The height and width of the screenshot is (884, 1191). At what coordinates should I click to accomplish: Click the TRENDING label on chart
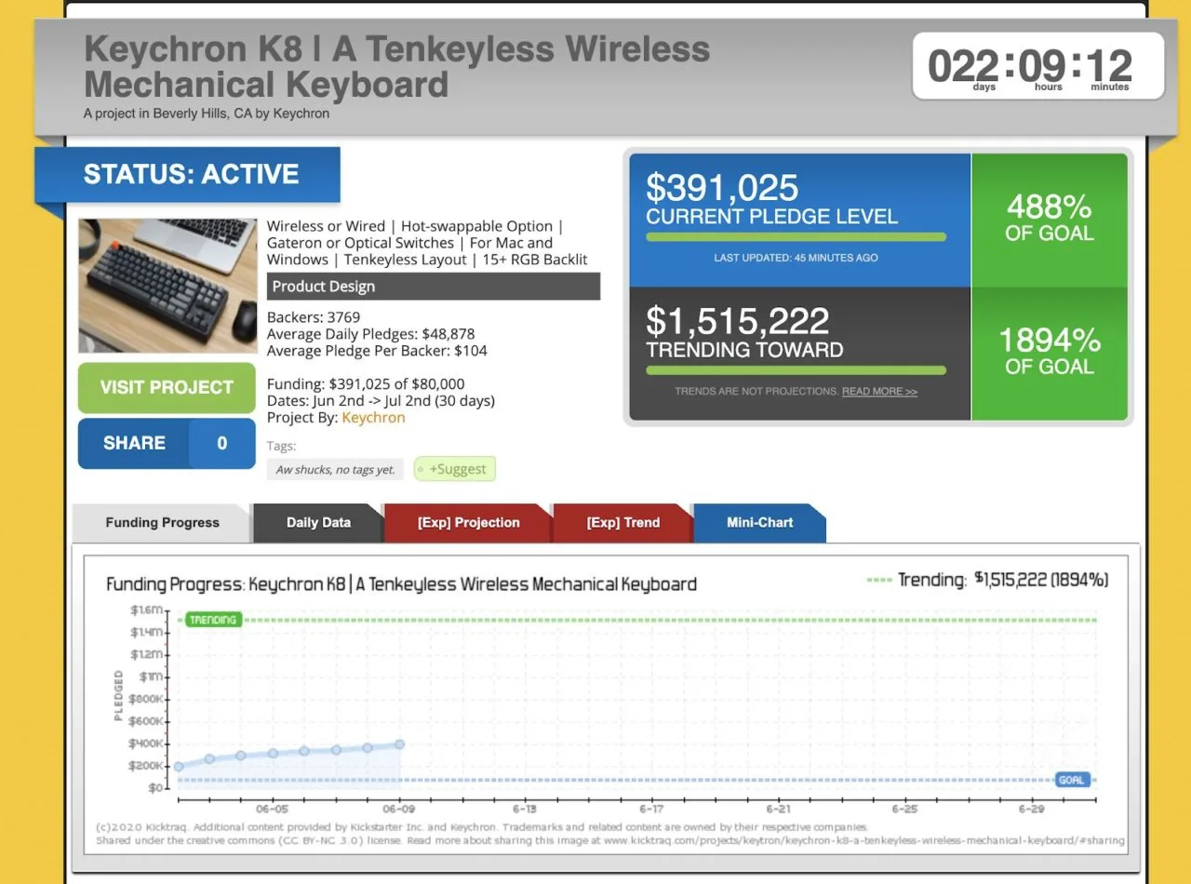click(x=213, y=620)
